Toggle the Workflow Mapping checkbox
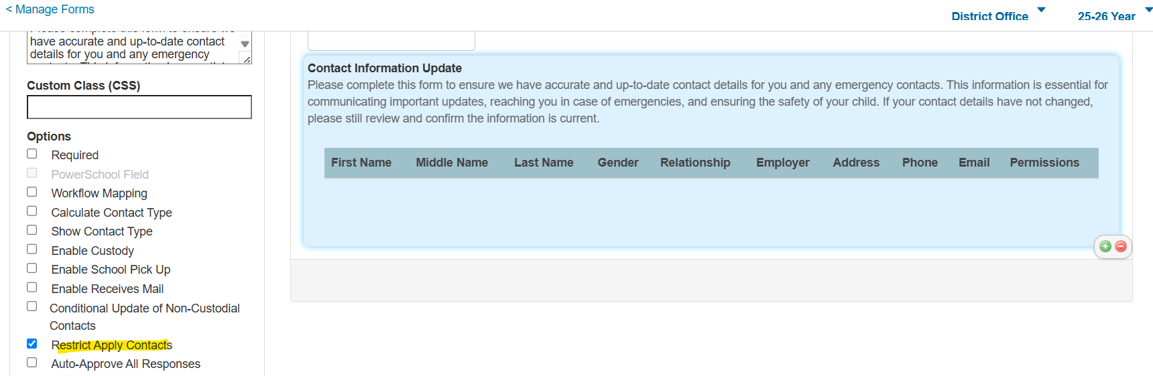 32,192
